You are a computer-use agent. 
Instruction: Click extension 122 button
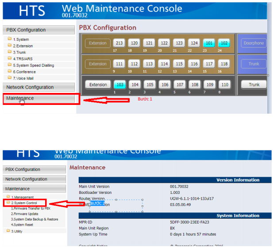coord(164,43)
